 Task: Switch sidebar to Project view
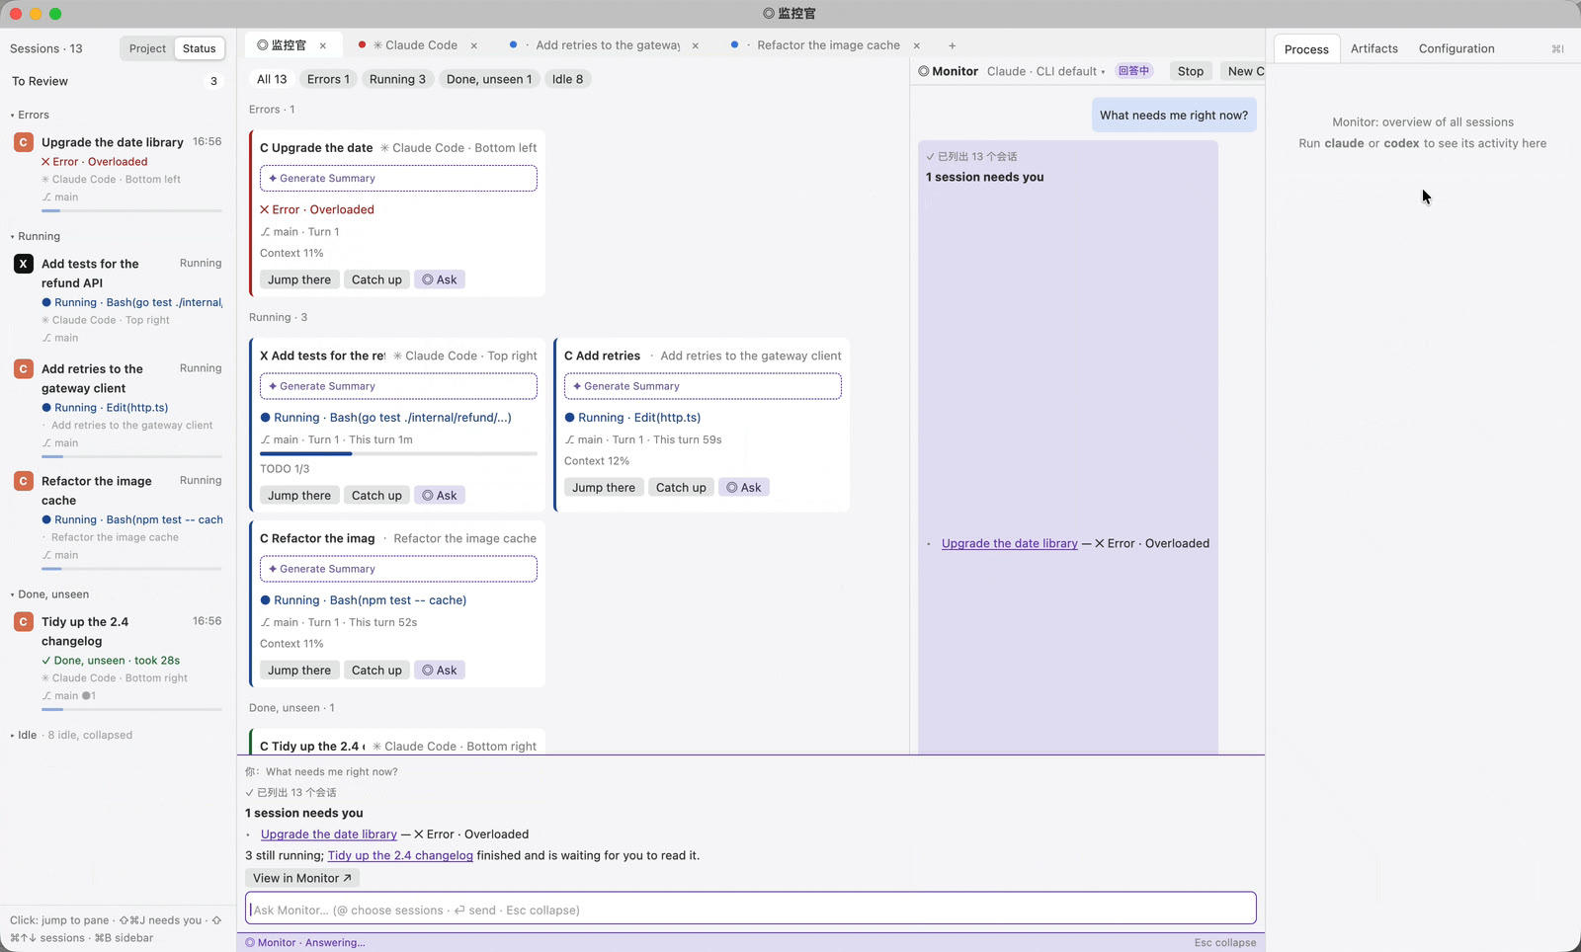[147, 48]
